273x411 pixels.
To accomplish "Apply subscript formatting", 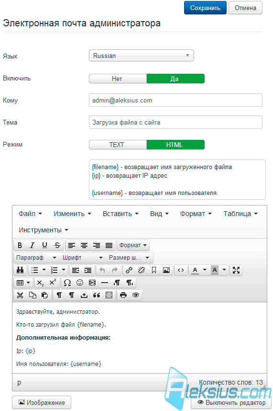I will 40,283.
